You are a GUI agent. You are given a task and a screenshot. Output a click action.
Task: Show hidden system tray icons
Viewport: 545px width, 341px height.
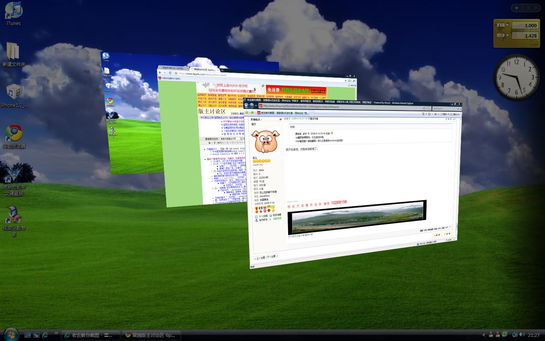tap(484, 335)
